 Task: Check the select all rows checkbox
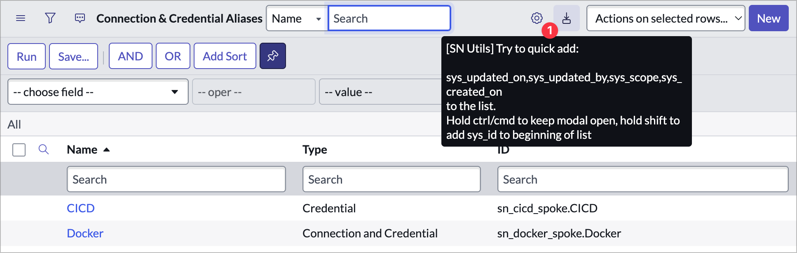click(19, 150)
